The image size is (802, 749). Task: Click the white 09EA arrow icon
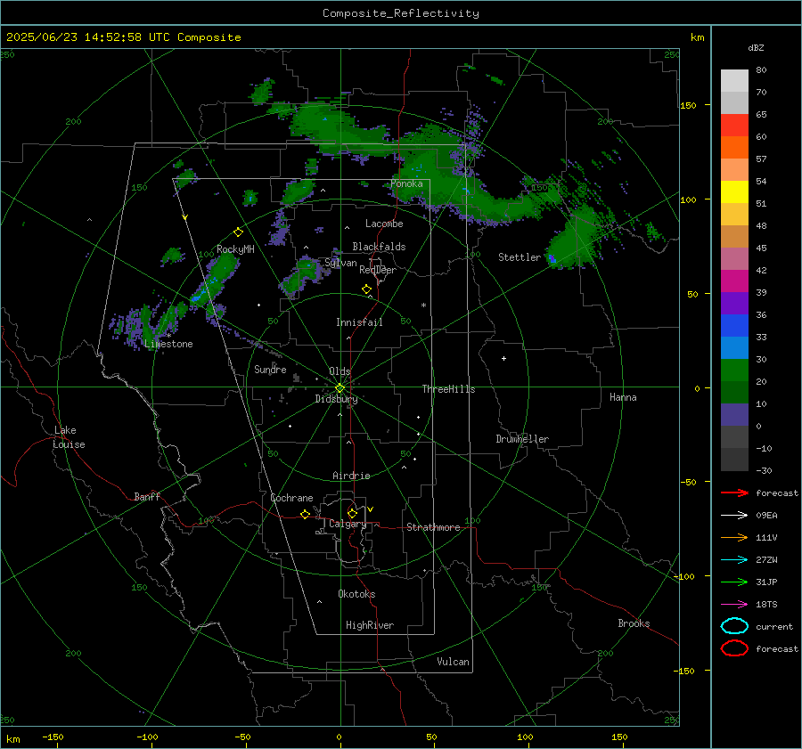(734, 515)
